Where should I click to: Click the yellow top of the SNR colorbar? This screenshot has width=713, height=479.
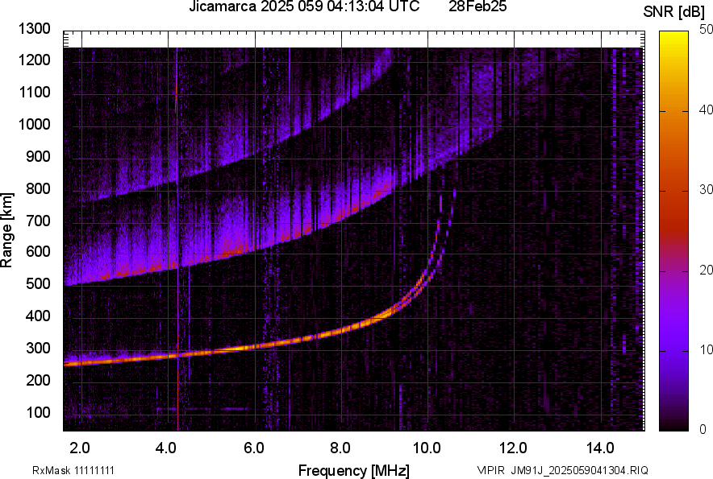click(673, 40)
